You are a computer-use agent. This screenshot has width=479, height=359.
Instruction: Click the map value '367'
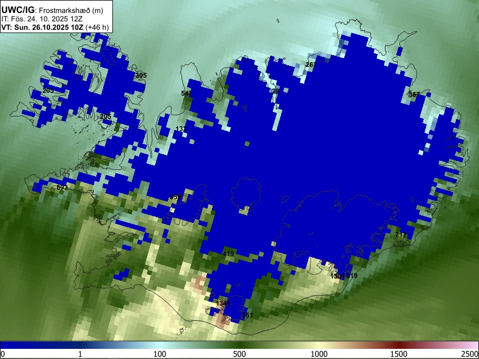click(414, 94)
